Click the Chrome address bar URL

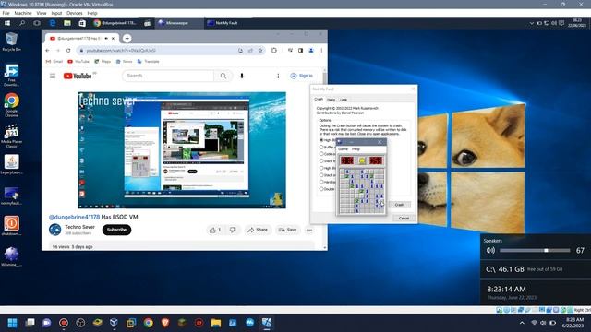point(121,51)
